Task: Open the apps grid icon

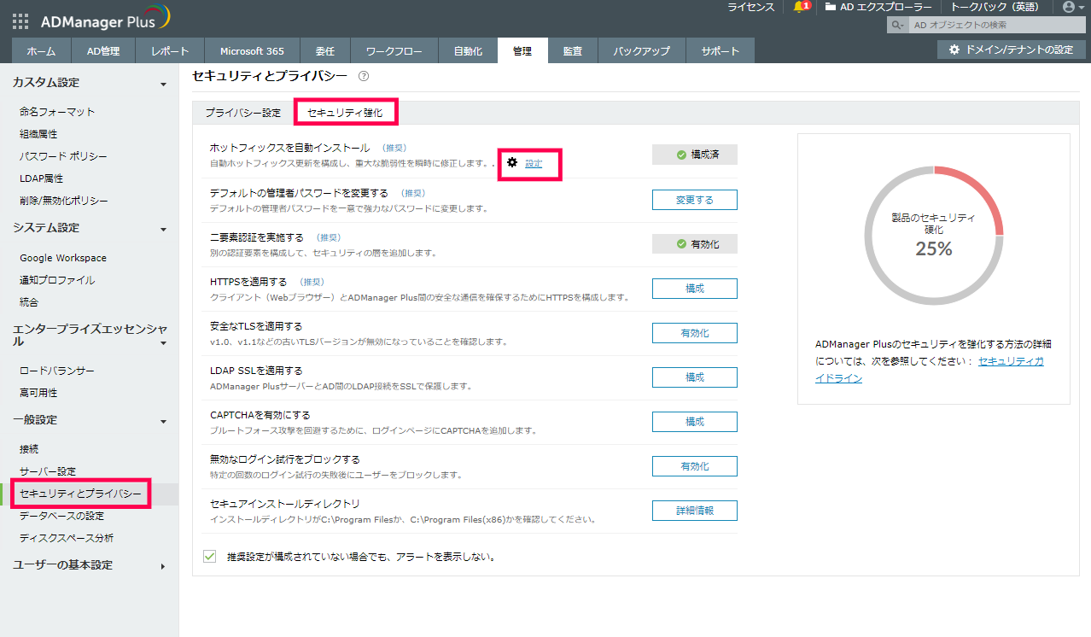Action: pos(20,20)
